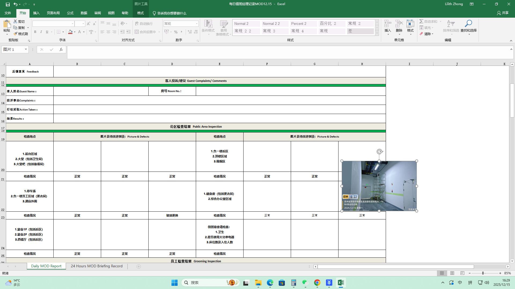Click the Format Painter brush icon

16,34
